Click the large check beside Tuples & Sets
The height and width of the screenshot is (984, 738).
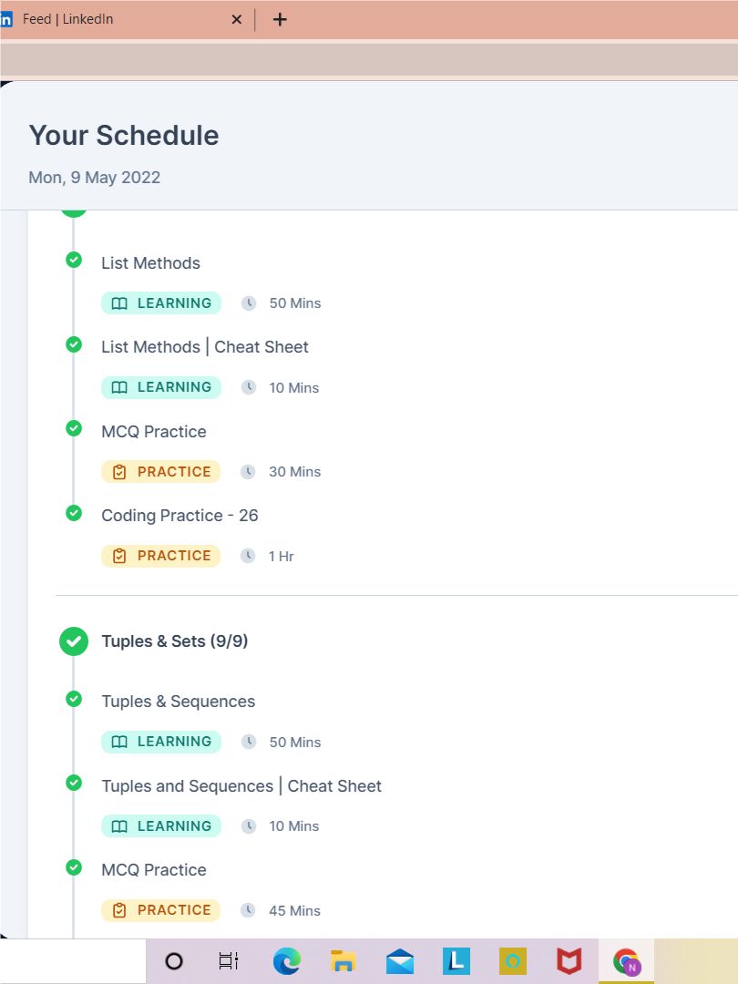(74, 641)
